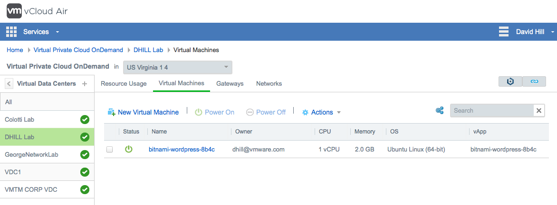Switch to Virtual Machines tab
The image size is (557, 205).
(182, 83)
